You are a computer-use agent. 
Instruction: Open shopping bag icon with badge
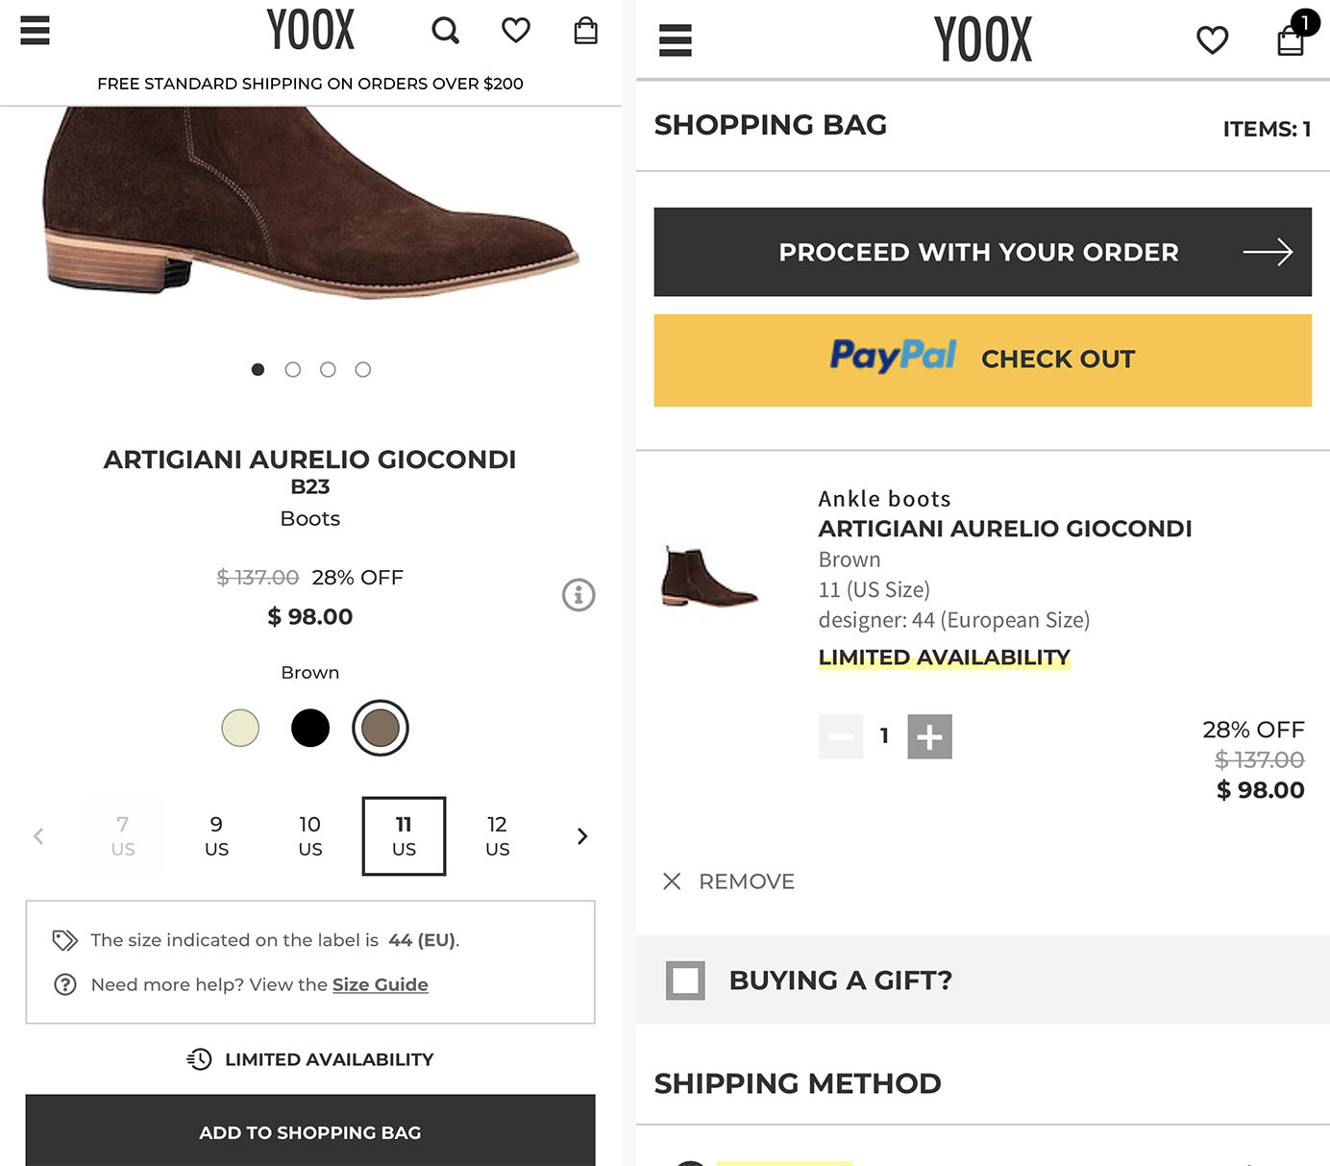click(x=1291, y=38)
